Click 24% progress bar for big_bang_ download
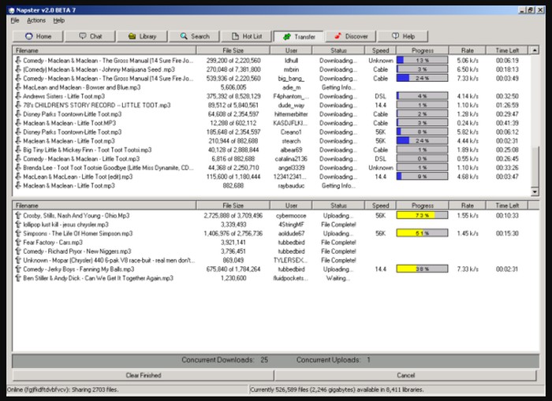 (x=422, y=78)
